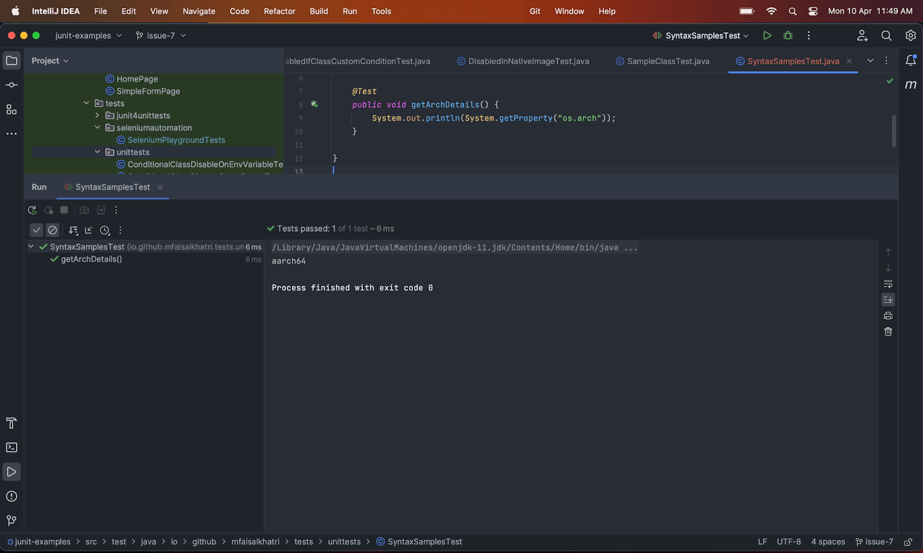Click the Rerun test icon in Run panel
This screenshot has width=923, height=553.
coord(32,210)
